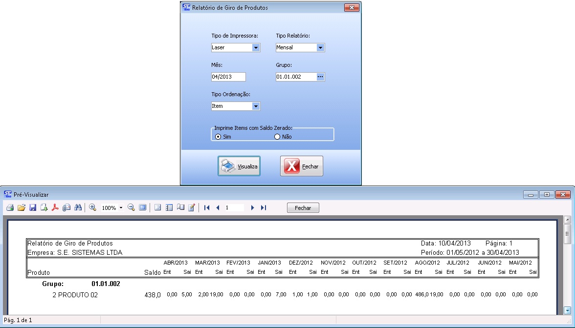
Task: Click the binoculars find icon
Action: click(78, 208)
